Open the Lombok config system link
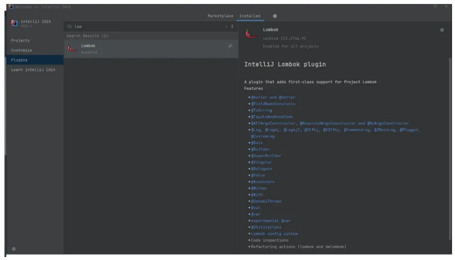 274,234
